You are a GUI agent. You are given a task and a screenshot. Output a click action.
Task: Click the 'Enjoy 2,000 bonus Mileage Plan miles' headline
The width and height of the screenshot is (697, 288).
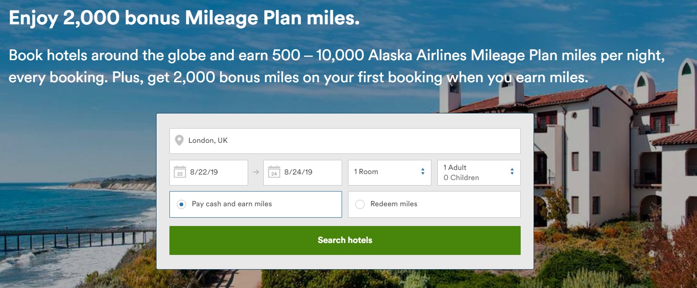184,18
